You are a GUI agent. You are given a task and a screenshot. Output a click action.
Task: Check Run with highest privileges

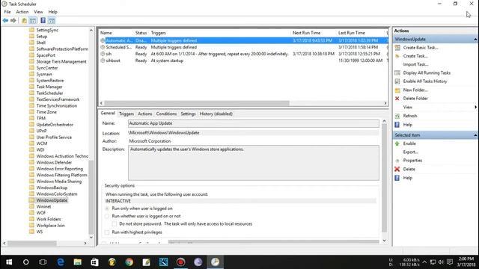107,232
